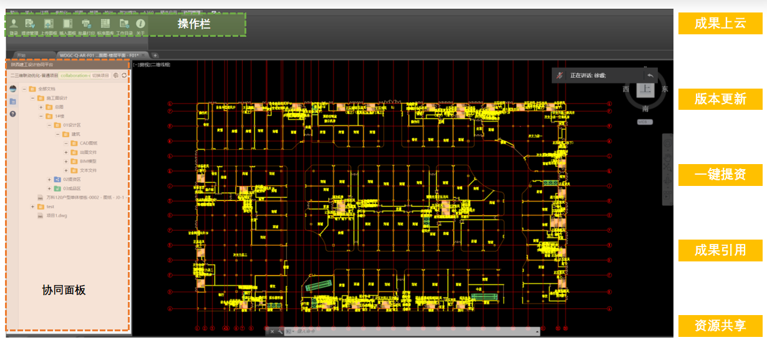Collapse the 1#楼 folder

pyautogui.click(x=41, y=116)
